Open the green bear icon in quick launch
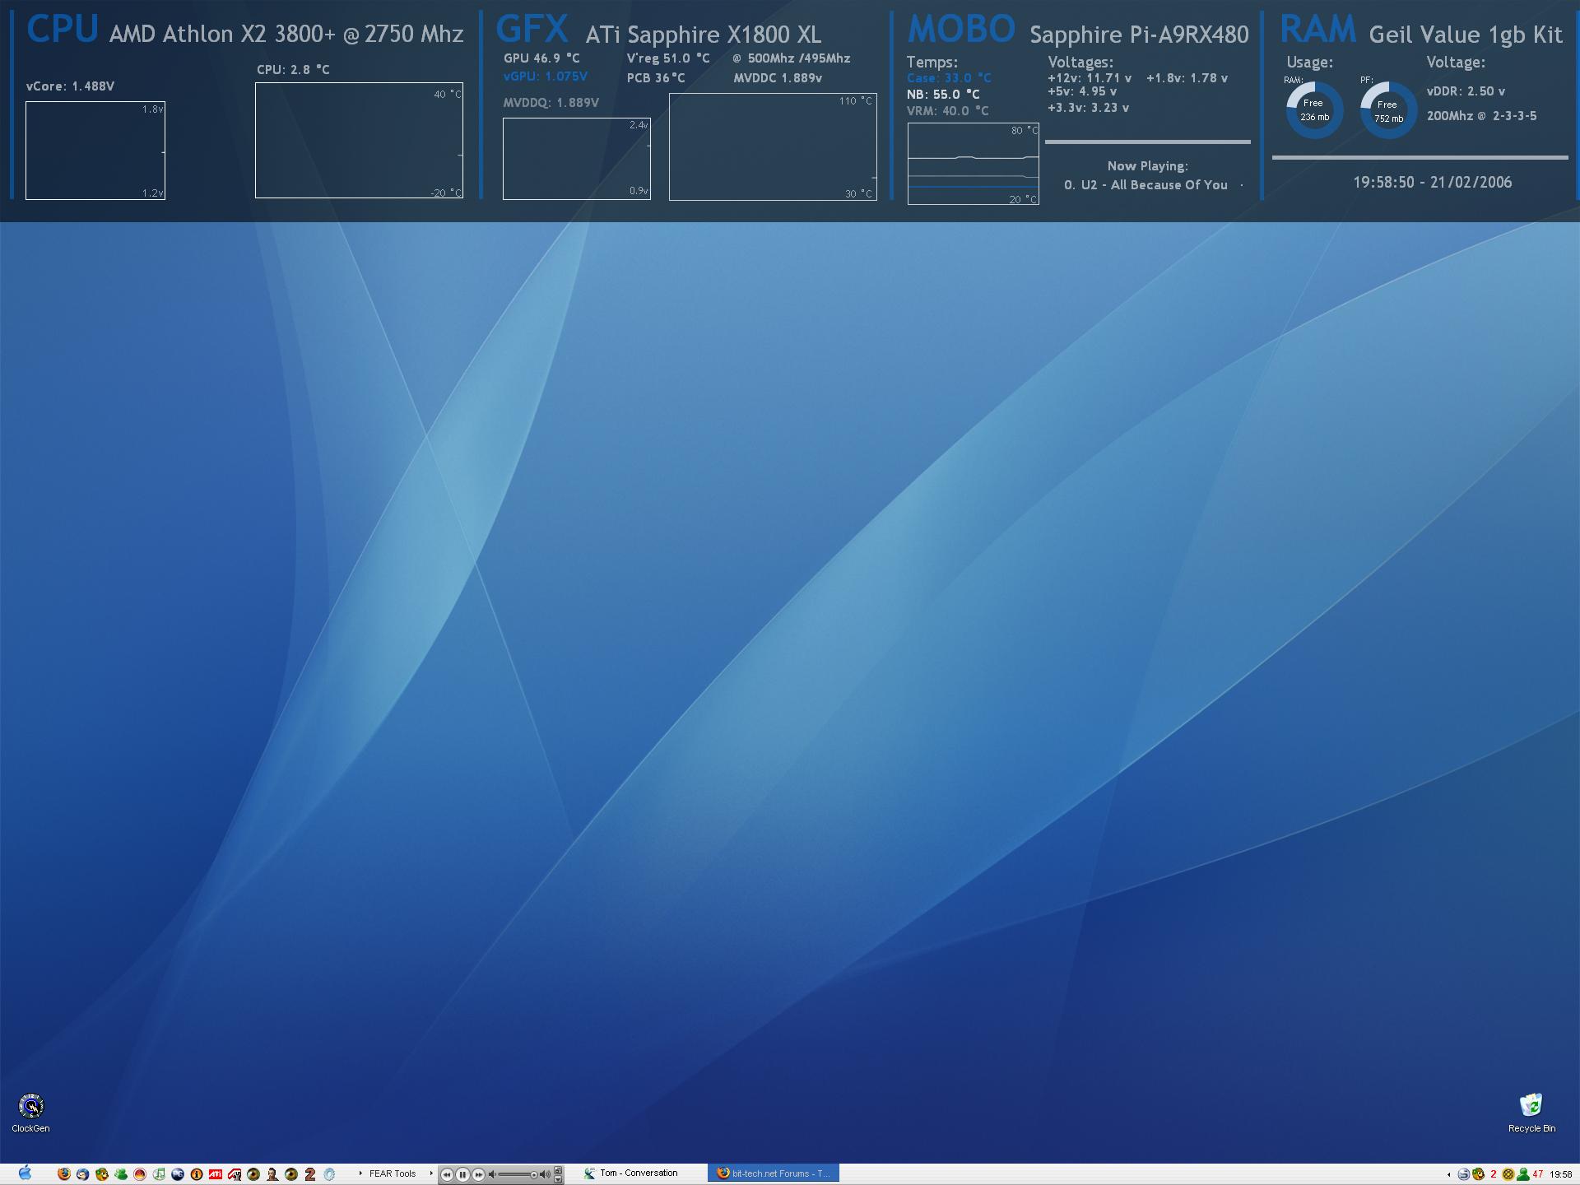Image resolution: width=1580 pixels, height=1185 pixels. coord(102,1174)
